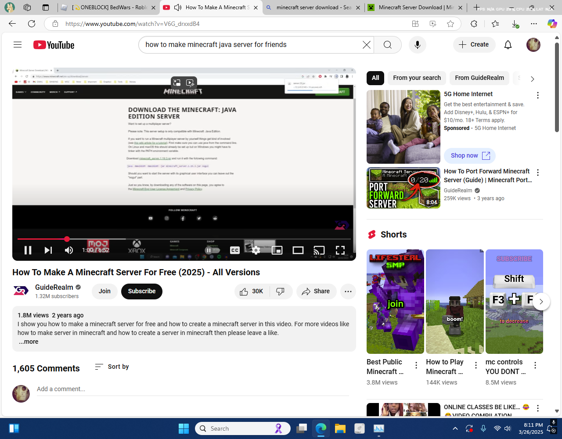Open options for Best Public Minecraft short
This screenshot has height=439, width=562.
click(416, 365)
